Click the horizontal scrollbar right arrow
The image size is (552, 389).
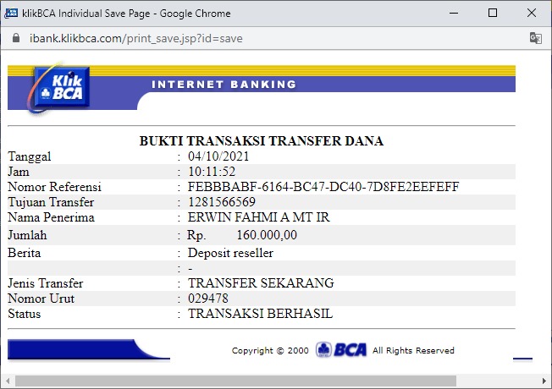[x=544, y=381]
